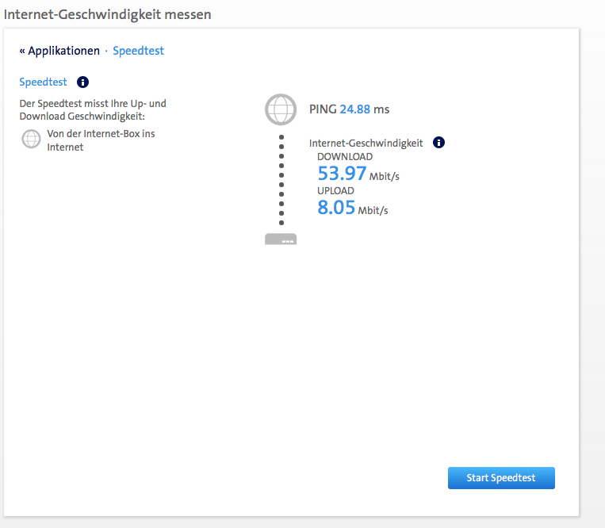This screenshot has height=528, width=605.
Task: Click description 'Der Speedtest misst Ihre Up- und'
Action: click(x=93, y=103)
